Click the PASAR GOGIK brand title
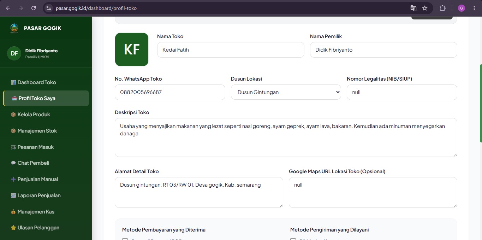This screenshot has width=482, height=240. coord(42,28)
